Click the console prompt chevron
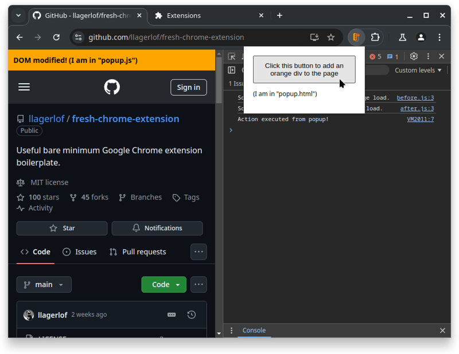The height and width of the screenshot is (354, 459). coord(231,131)
